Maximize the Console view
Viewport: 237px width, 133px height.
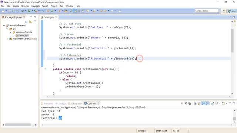click(x=234, y=103)
